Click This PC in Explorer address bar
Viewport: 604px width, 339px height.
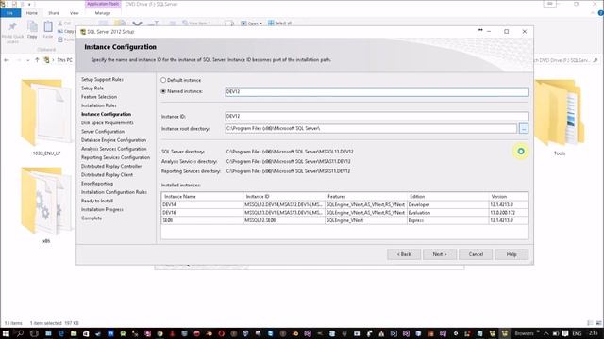click(x=64, y=60)
